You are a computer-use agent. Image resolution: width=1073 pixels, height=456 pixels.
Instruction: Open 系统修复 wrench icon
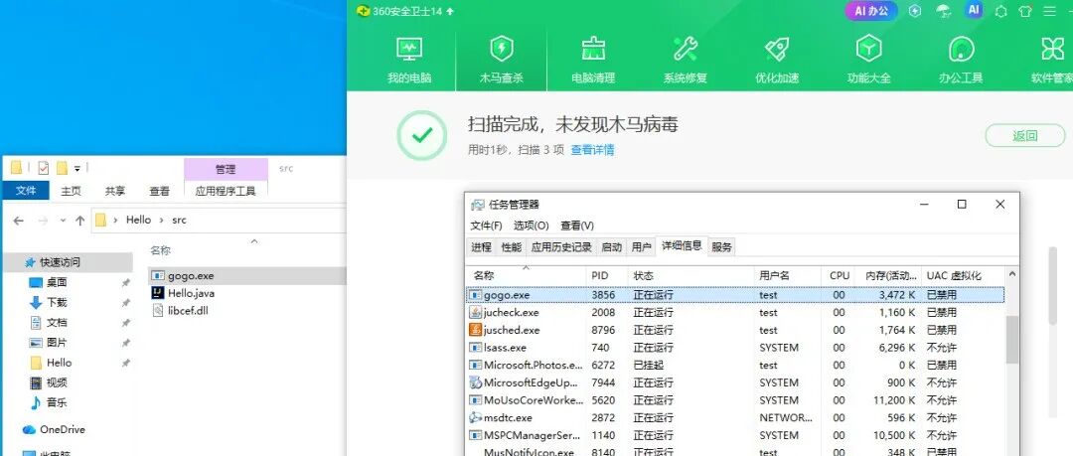point(685,50)
